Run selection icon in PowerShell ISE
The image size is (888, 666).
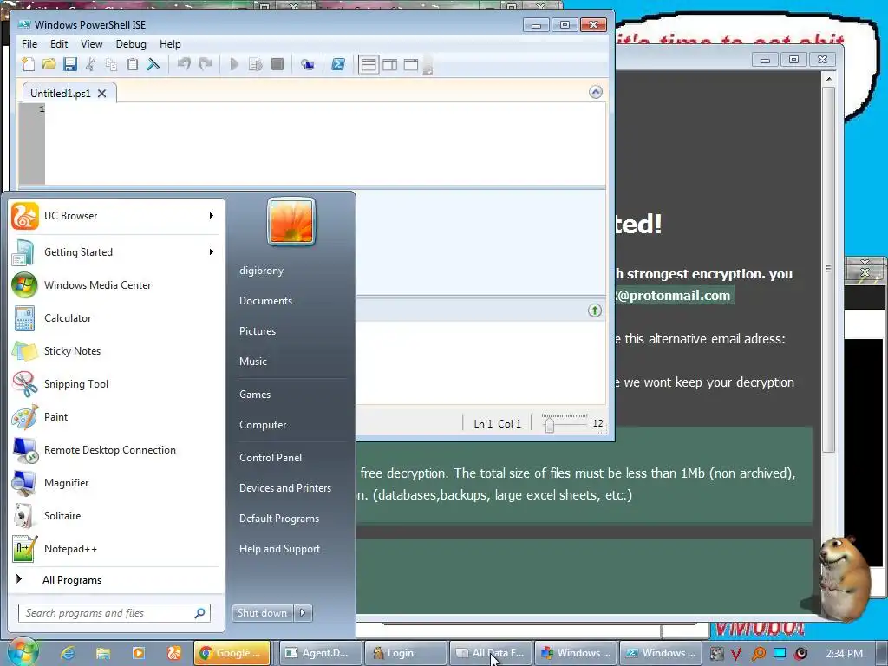click(x=256, y=64)
